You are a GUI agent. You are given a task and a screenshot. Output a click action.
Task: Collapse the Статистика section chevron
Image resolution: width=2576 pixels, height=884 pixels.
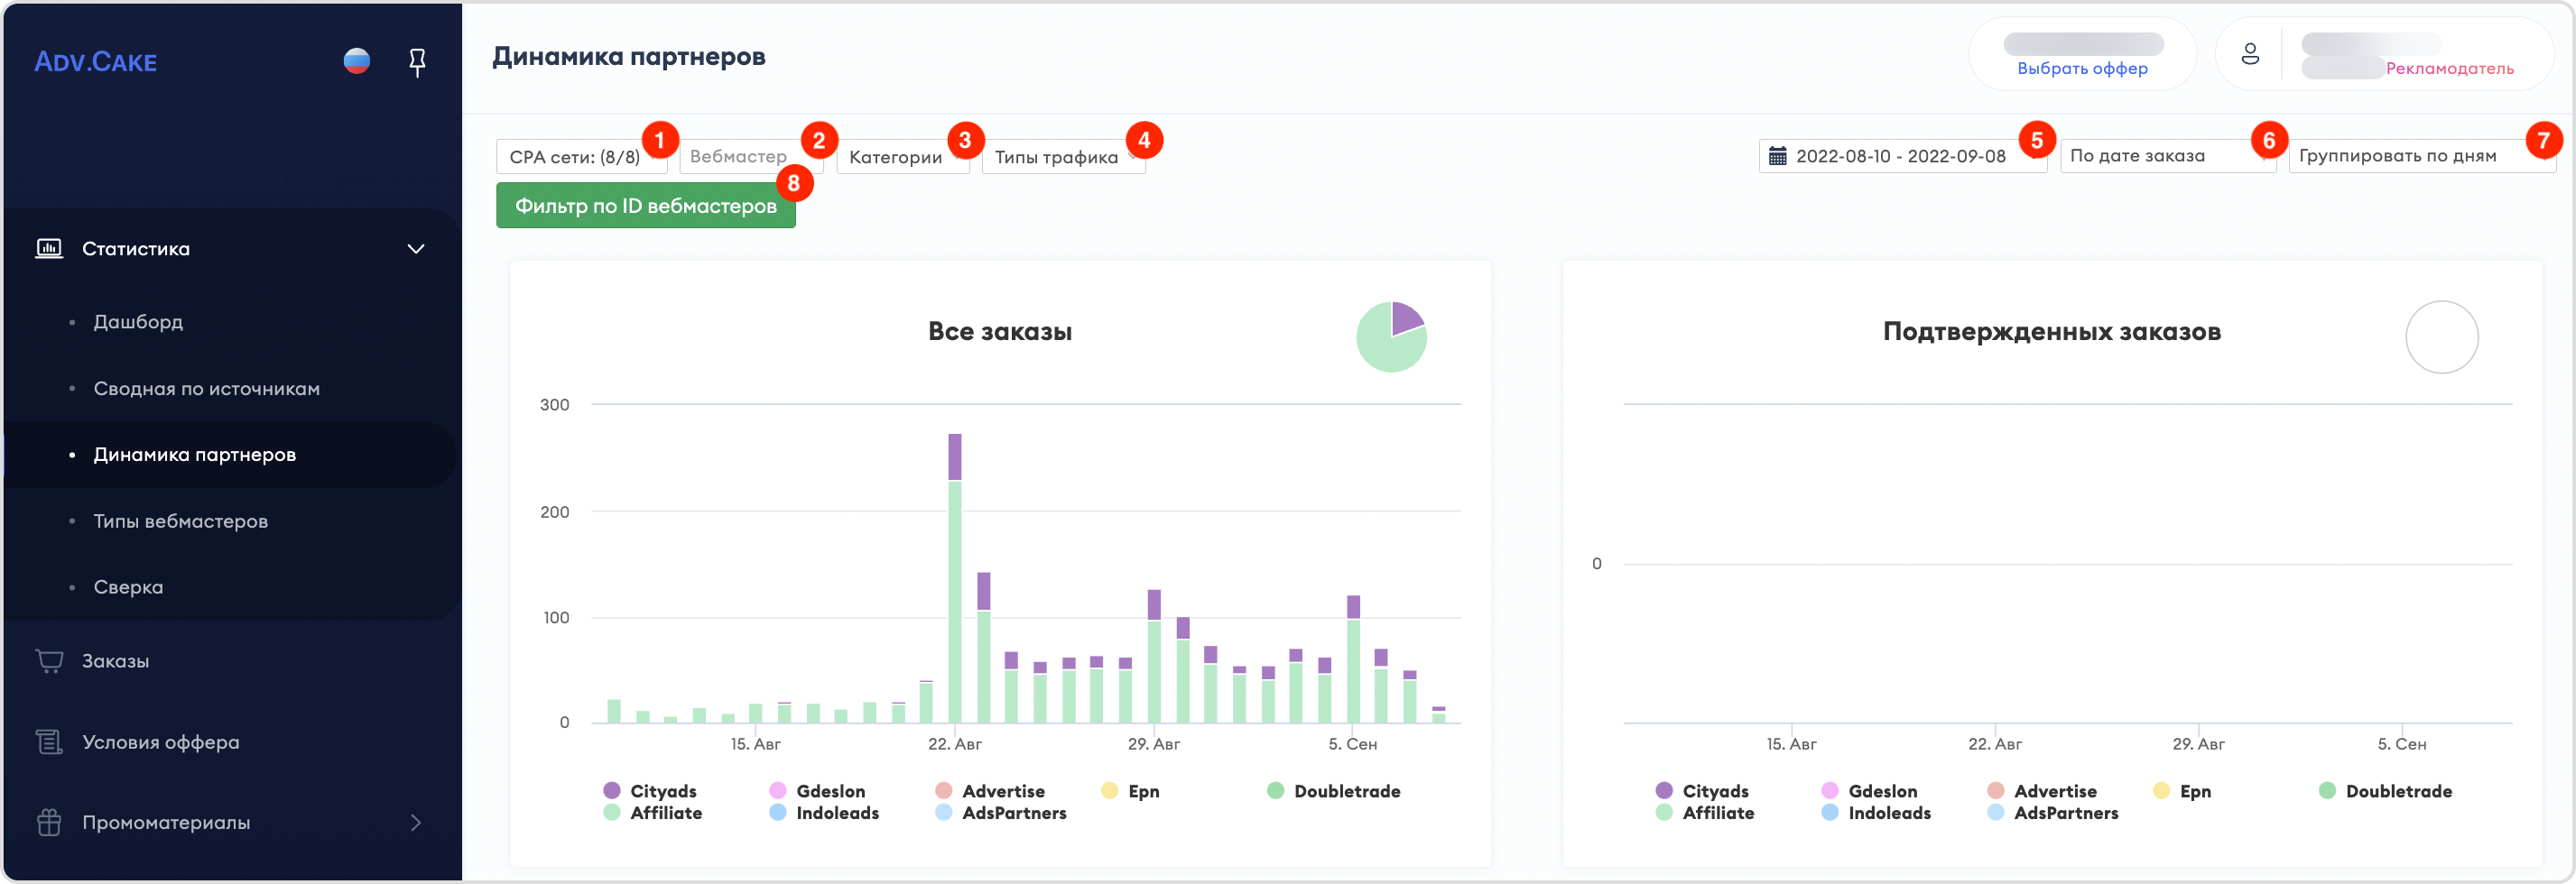click(416, 248)
